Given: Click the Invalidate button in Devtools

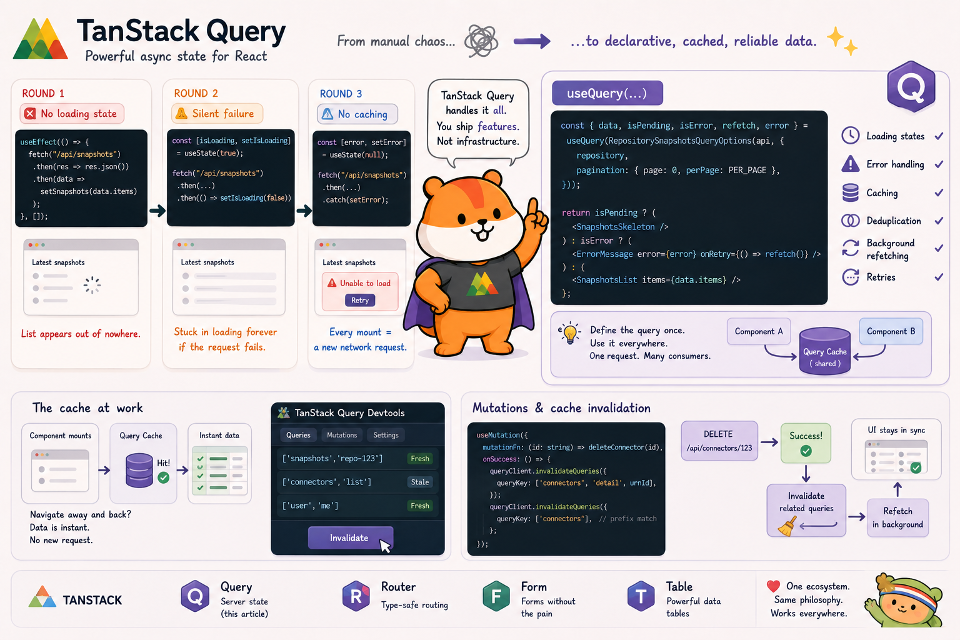Looking at the screenshot, I should point(350,537).
